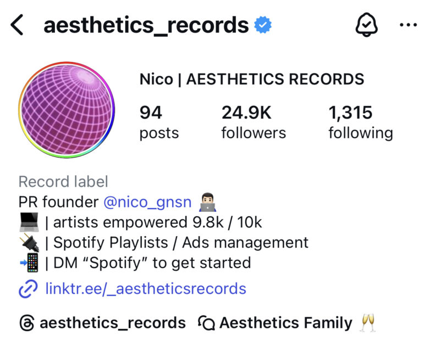Tap the phone emoji beside DM Spotify

[29, 262]
